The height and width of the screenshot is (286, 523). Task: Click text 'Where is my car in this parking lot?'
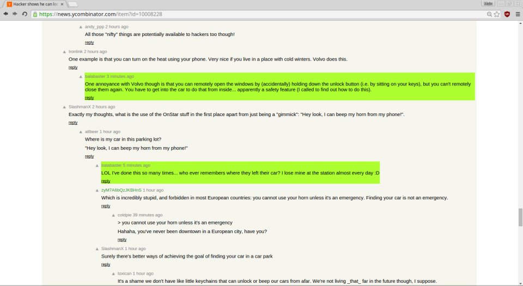pyautogui.click(x=123, y=139)
